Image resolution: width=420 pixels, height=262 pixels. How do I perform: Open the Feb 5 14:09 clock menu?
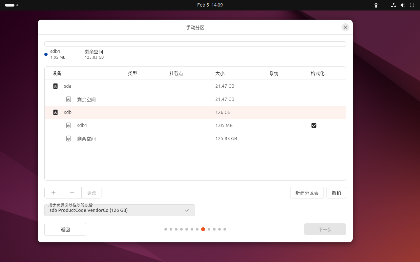tap(210, 5)
